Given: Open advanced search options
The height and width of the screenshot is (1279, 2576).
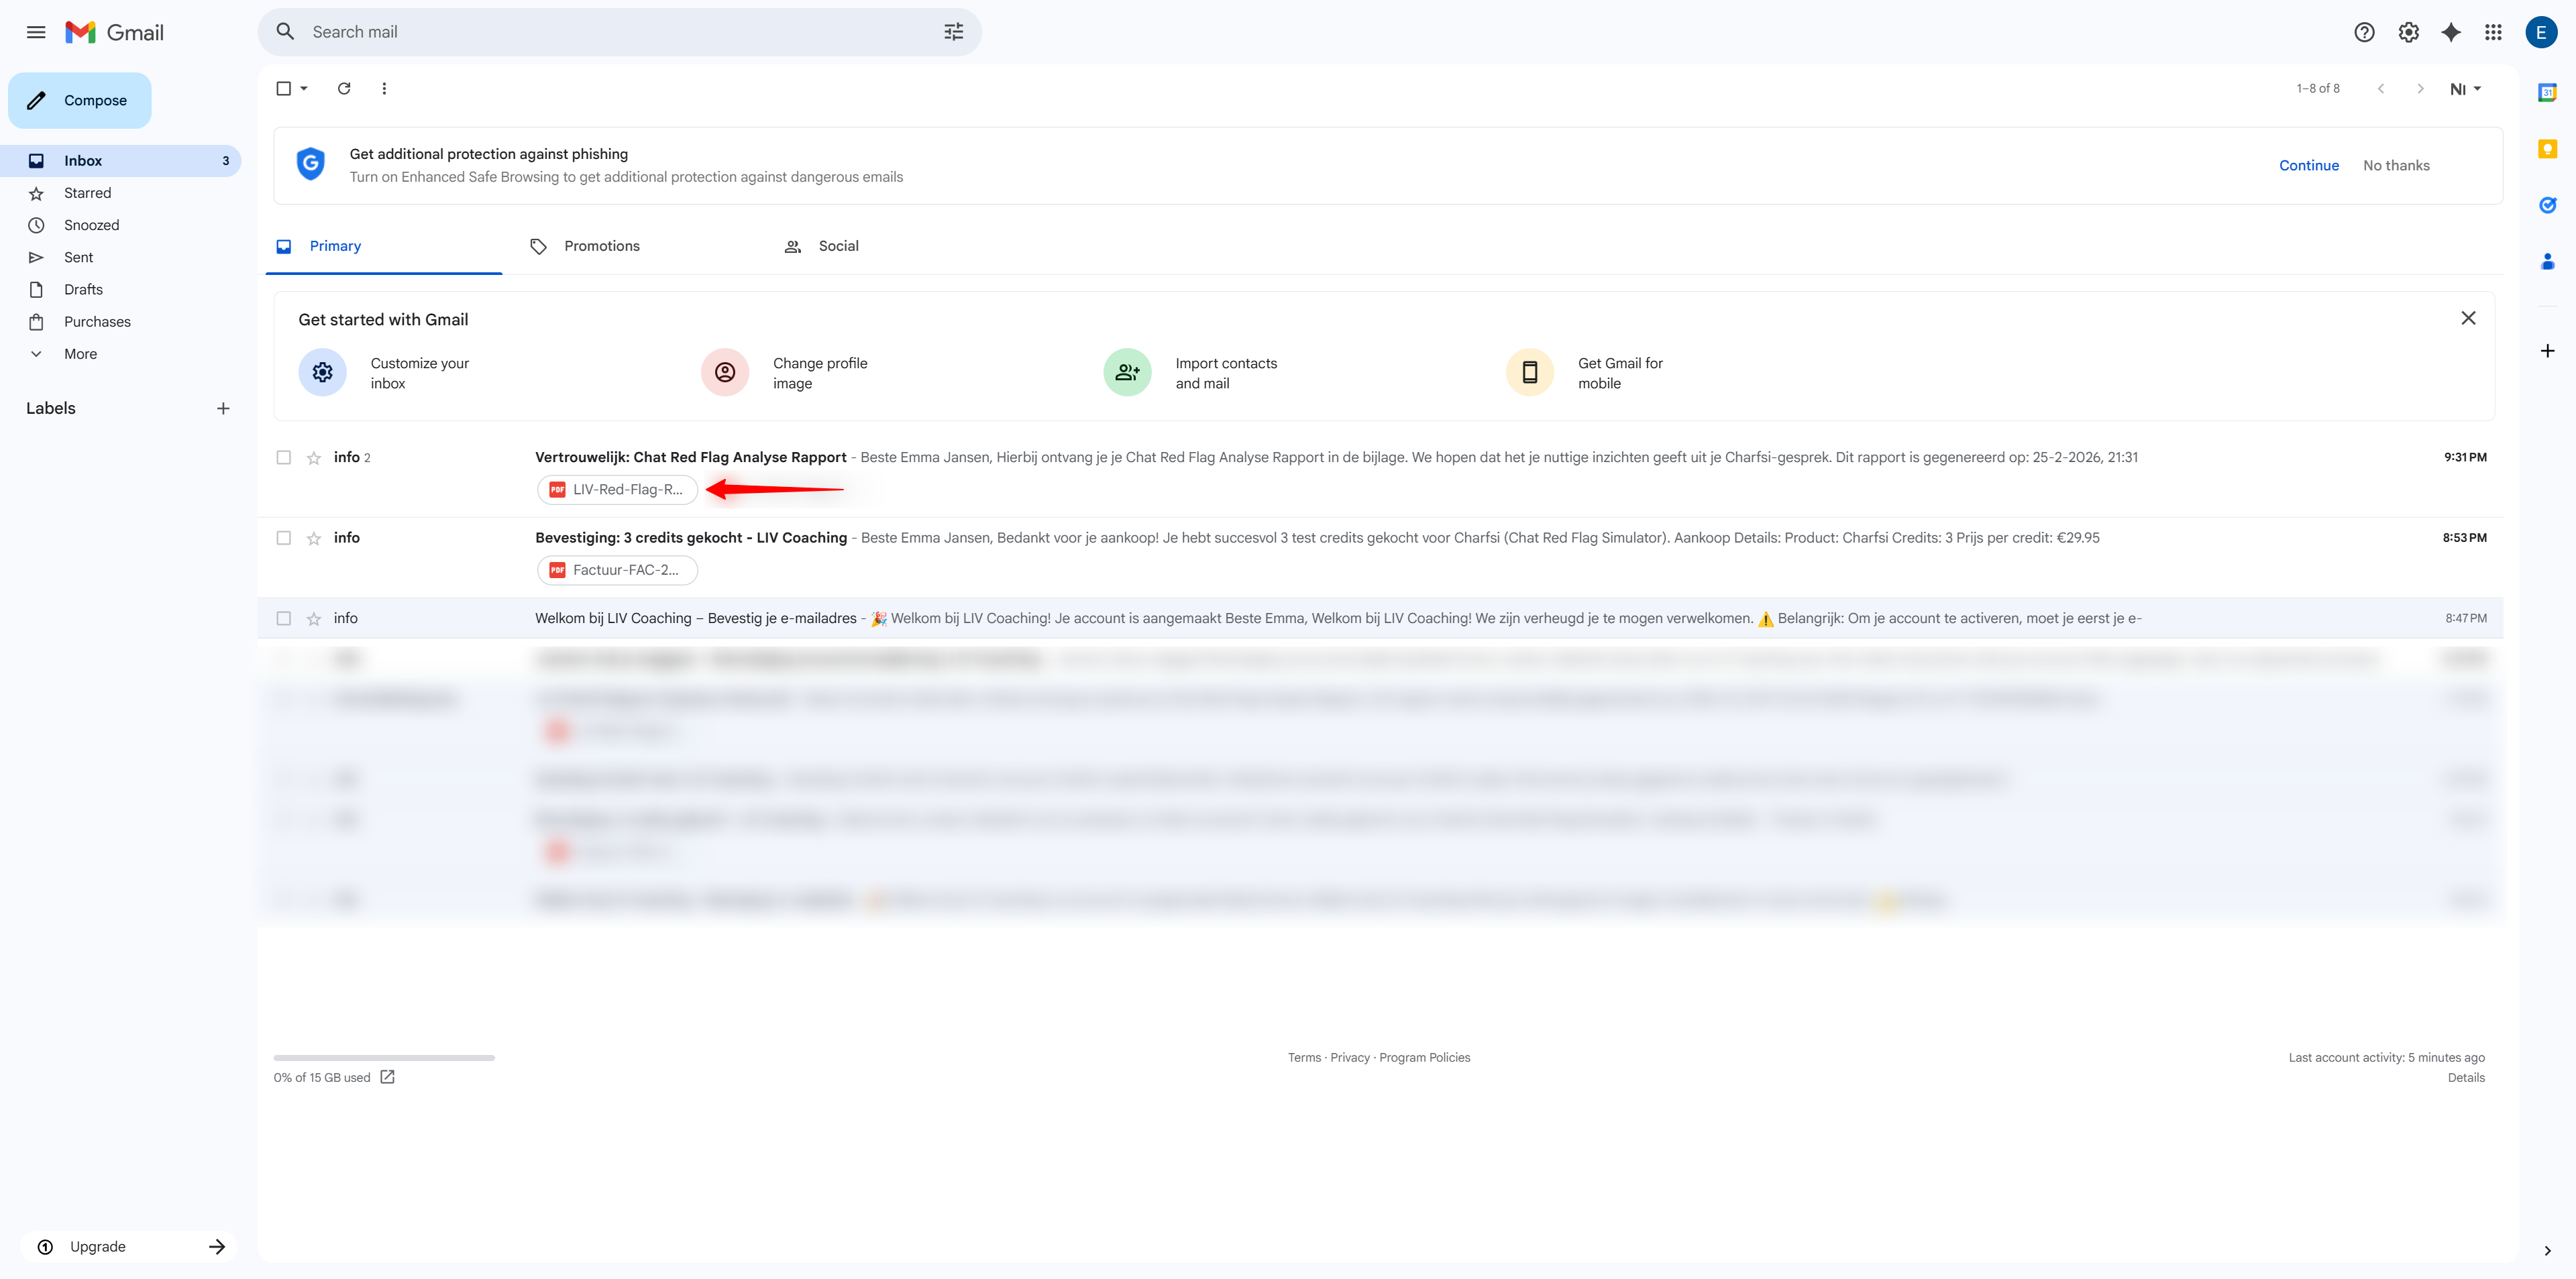Looking at the screenshot, I should tap(953, 31).
